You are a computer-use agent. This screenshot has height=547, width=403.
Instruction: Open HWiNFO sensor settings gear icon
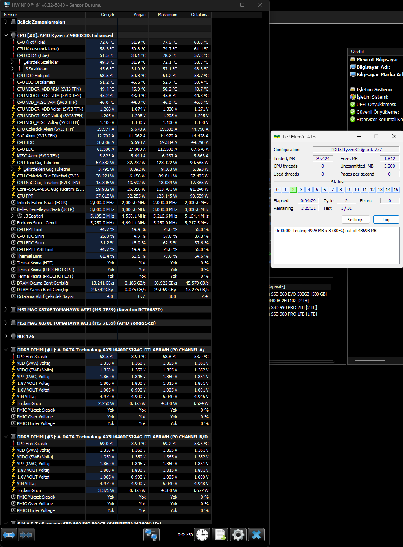238,535
